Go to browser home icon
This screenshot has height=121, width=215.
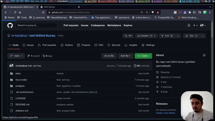[20, 12]
